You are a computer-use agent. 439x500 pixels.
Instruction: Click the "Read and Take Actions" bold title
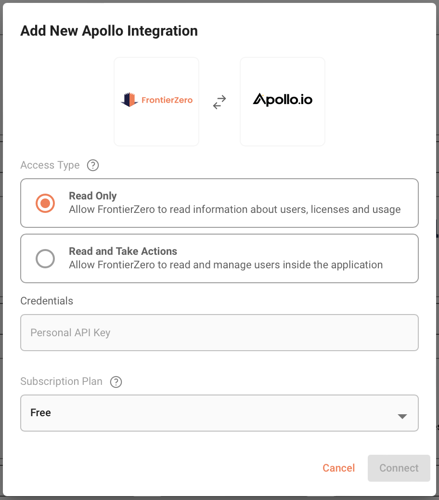[x=123, y=251]
